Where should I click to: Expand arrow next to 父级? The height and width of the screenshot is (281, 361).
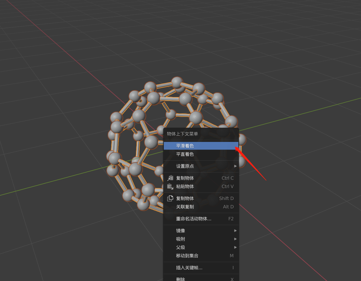(x=235, y=247)
